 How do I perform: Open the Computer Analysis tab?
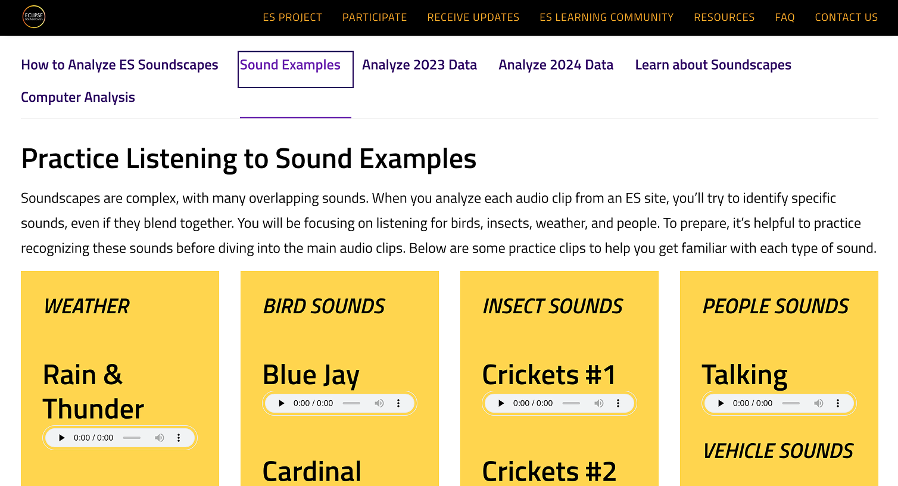click(78, 97)
